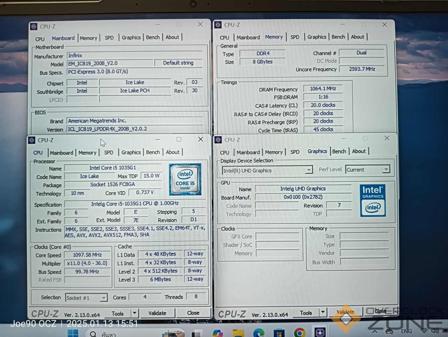The height and width of the screenshot is (337, 448).
Task: Select Mainboard tab in Memory window
Action: point(248,38)
